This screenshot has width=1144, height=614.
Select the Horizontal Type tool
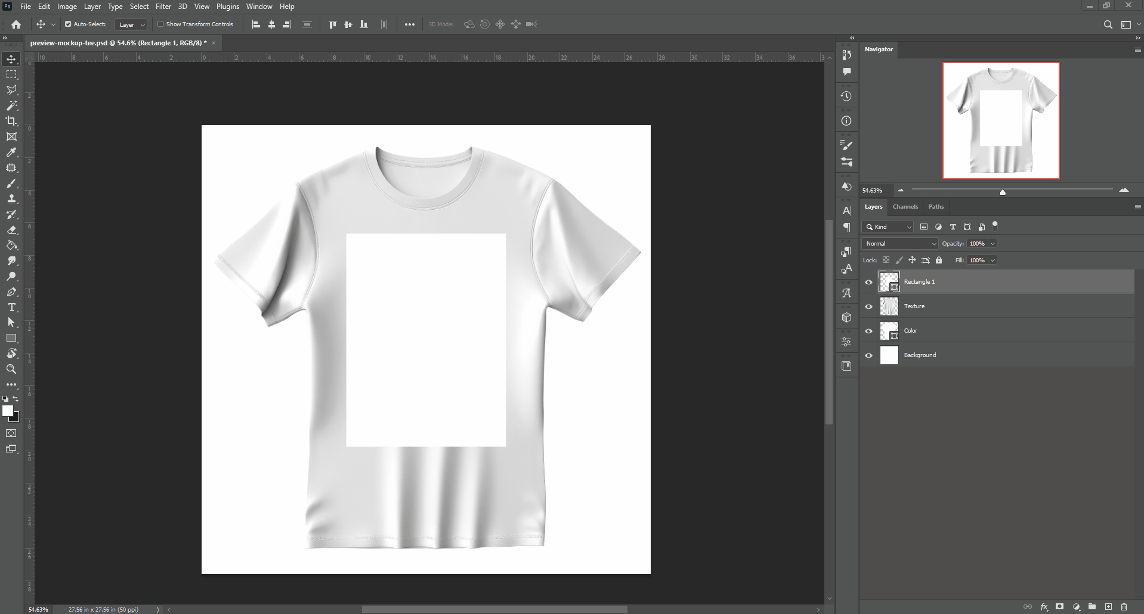pyautogui.click(x=11, y=308)
